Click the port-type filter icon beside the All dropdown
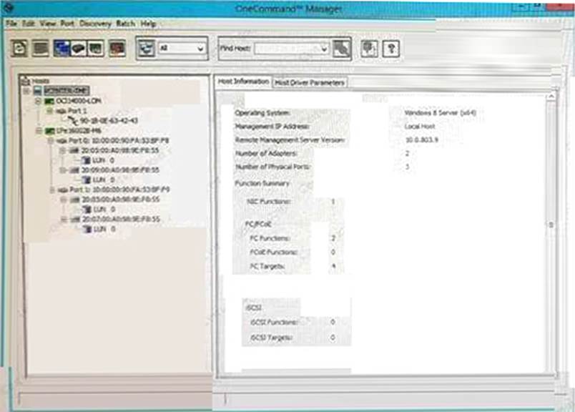575x412 pixels. (x=146, y=49)
